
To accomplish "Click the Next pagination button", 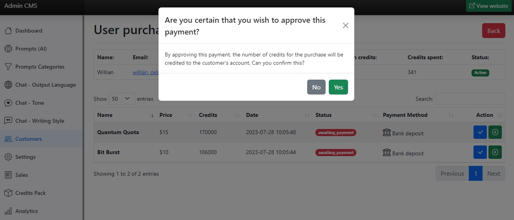I will click(x=494, y=173).
